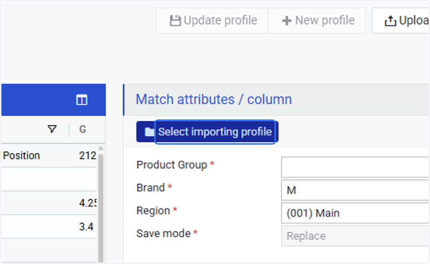Screen dimensions: 430x264
Task: Open Select importing profile
Action: coord(207,132)
